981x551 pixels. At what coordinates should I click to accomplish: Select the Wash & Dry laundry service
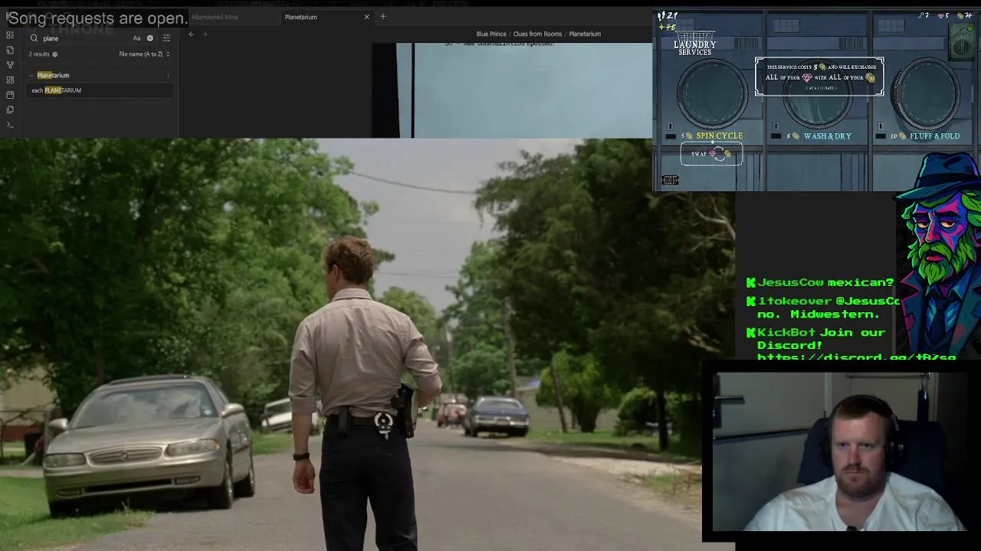[x=828, y=136]
